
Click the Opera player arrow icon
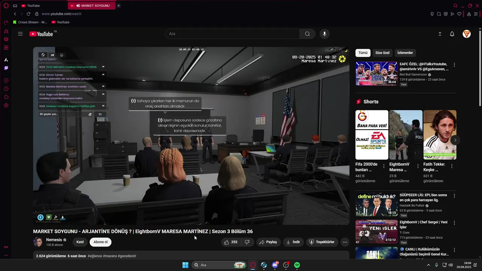452,14
